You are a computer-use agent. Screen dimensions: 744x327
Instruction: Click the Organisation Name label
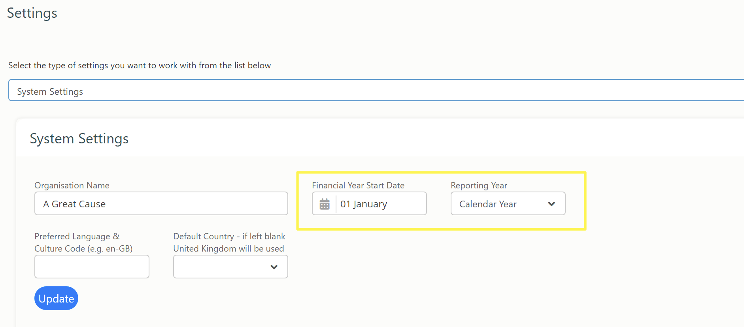pyautogui.click(x=72, y=185)
